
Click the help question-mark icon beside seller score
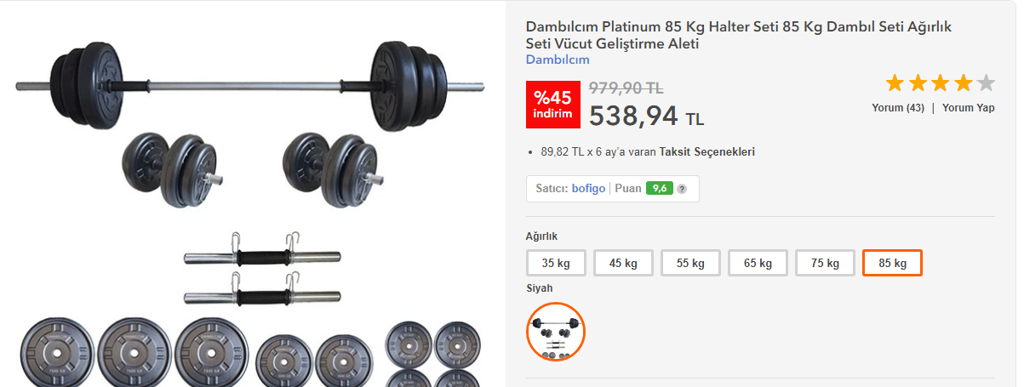682,189
